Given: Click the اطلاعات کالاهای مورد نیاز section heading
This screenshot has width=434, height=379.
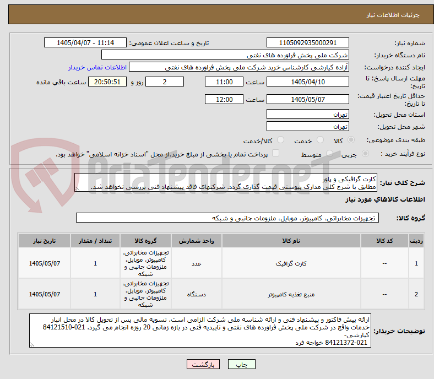Looking at the screenshot, I should click(385, 199).
